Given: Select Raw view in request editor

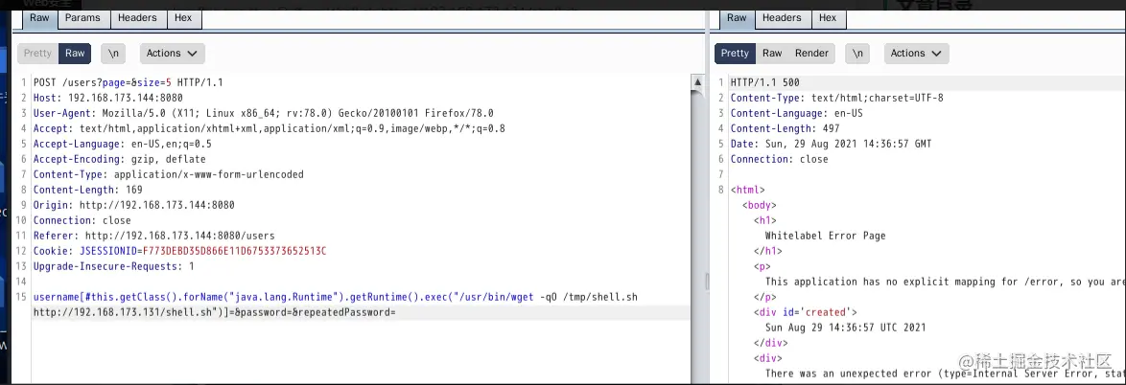Looking at the screenshot, I should pyautogui.click(x=75, y=53).
